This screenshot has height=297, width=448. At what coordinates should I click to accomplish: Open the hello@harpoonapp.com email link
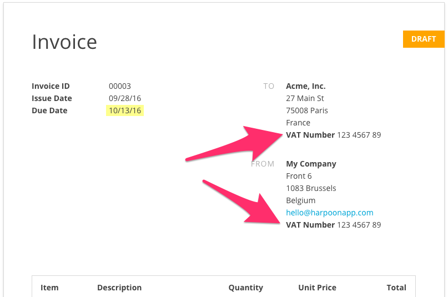330,213
